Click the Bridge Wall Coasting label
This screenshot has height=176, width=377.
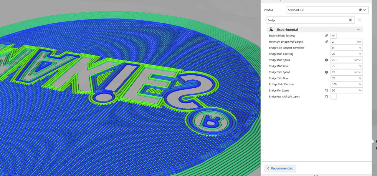(281, 54)
